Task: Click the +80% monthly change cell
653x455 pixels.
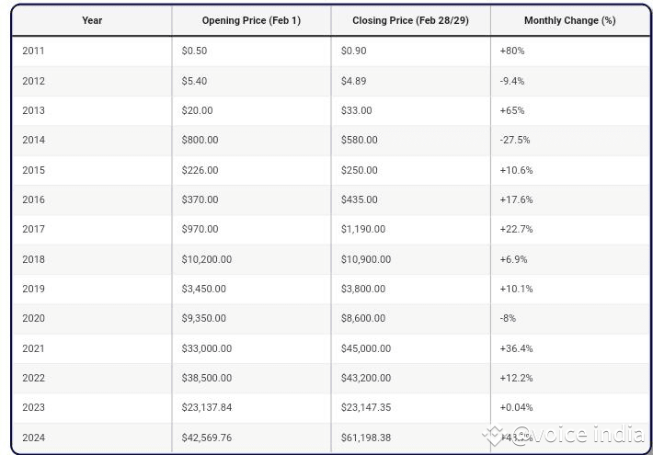Action: 512,51
